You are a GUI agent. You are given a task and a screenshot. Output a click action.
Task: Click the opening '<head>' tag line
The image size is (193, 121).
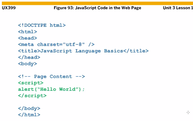[28, 38]
